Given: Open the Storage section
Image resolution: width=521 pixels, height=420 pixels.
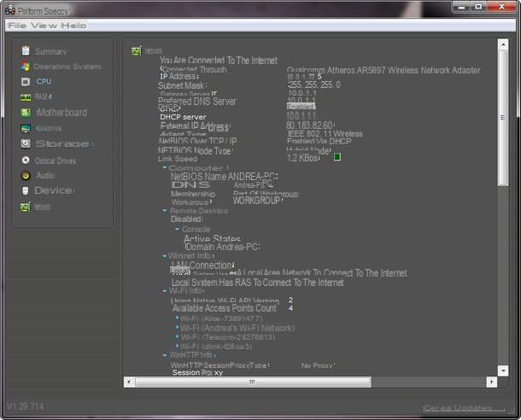Looking at the screenshot, I should click(64, 143).
